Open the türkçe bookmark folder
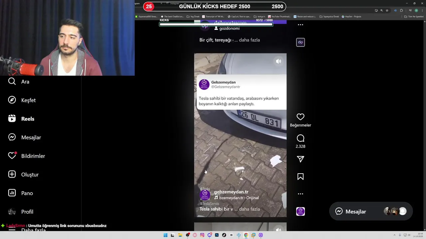Screen dimensions: 426x239 click(260, 17)
